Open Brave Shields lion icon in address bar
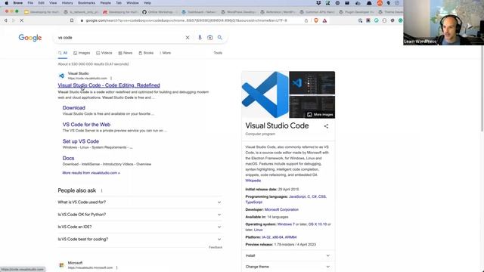The height and width of the screenshot is (272, 484). (316, 20)
